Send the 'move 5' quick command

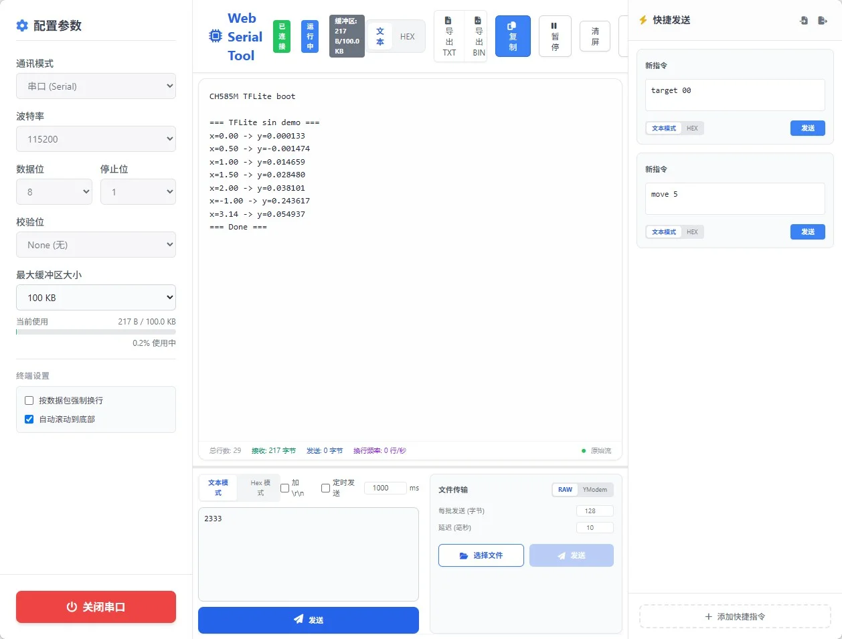click(808, 232)
